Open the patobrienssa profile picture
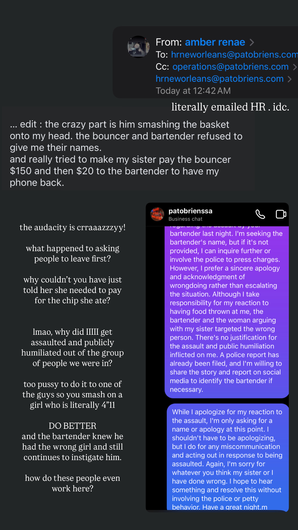Screen dimensions: 298x530 click(x=157, y=214)
